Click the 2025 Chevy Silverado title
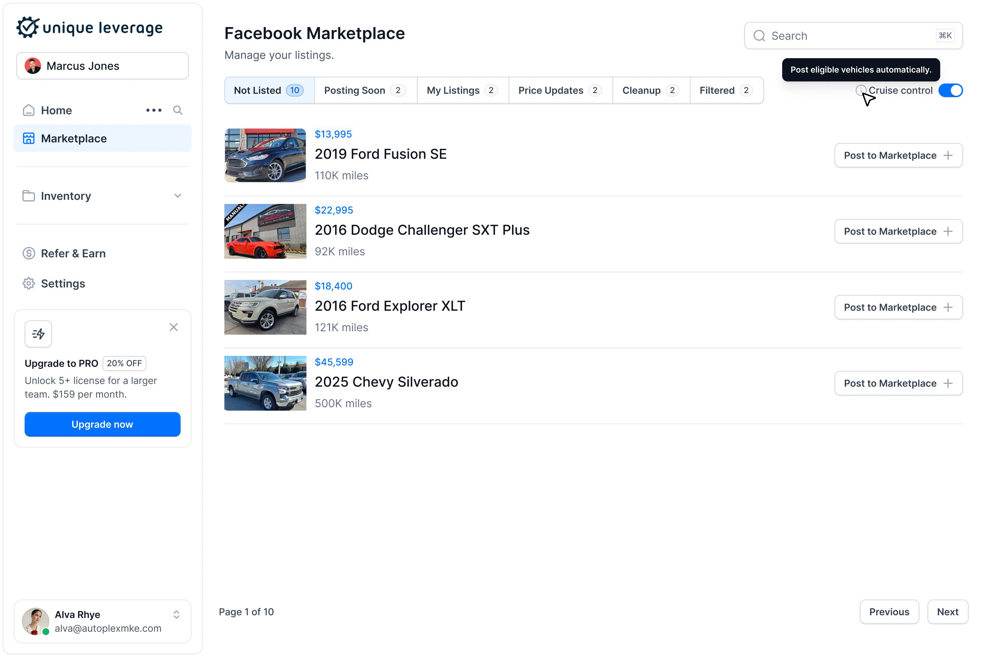 [386, 382]
